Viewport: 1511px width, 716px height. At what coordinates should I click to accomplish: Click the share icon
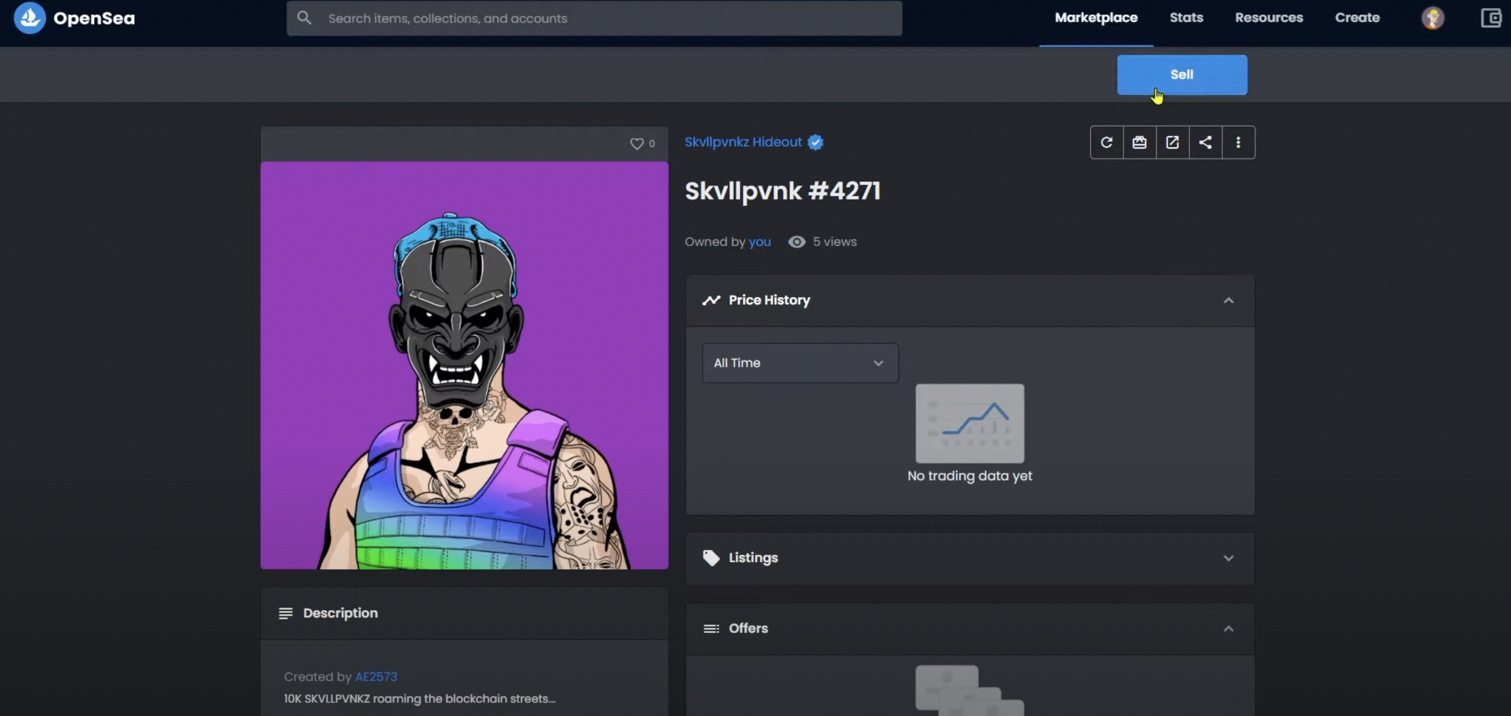pos(1205,142)
